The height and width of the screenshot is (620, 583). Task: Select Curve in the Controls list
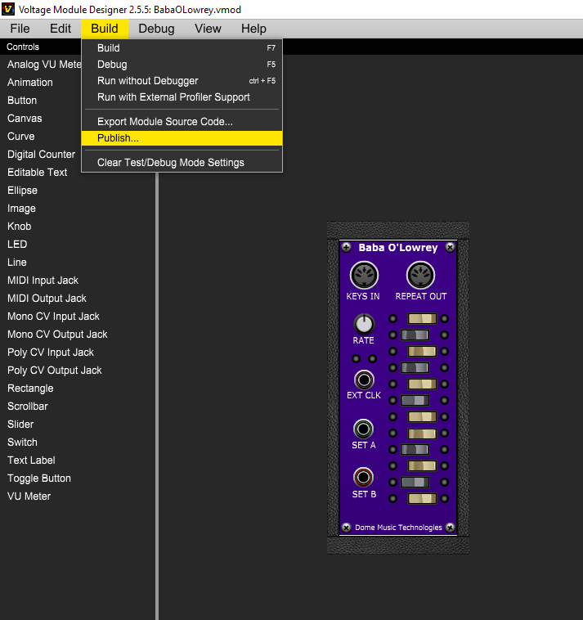pyautogui.click(x=21, y=137)
